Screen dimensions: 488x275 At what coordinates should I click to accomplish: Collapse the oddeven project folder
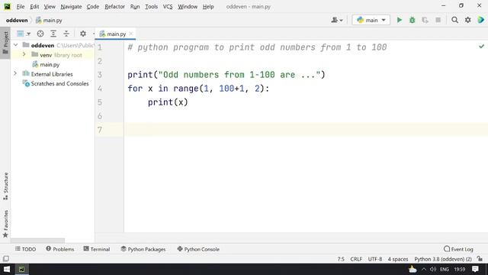tap(15, 45)
